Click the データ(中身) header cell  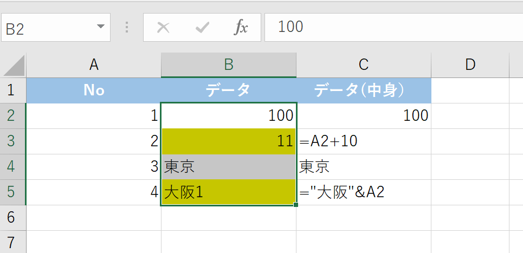[363, 90]
